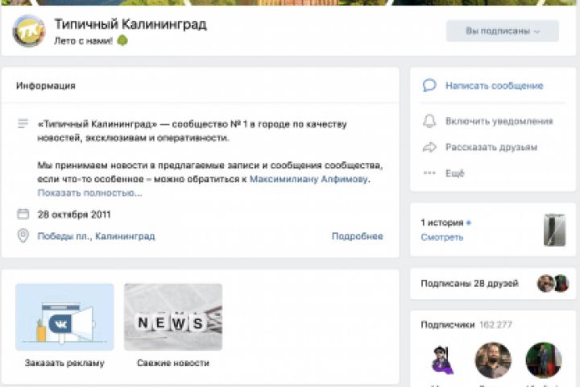580x387 pixels.
Task: Open the Заказать рекламу image tile
Action: coord(64,317)
